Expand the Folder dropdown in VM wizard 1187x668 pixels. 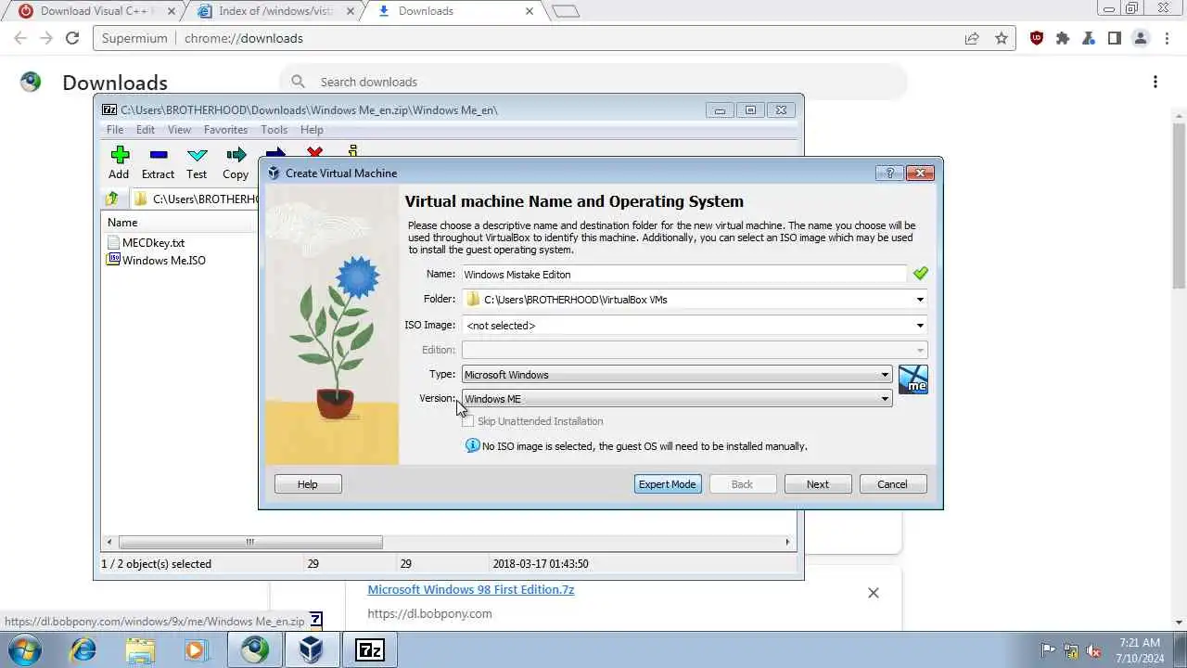[x=920, y=300]
